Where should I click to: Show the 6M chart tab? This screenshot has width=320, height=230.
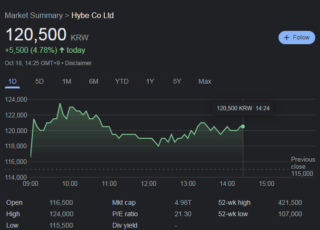94,81
